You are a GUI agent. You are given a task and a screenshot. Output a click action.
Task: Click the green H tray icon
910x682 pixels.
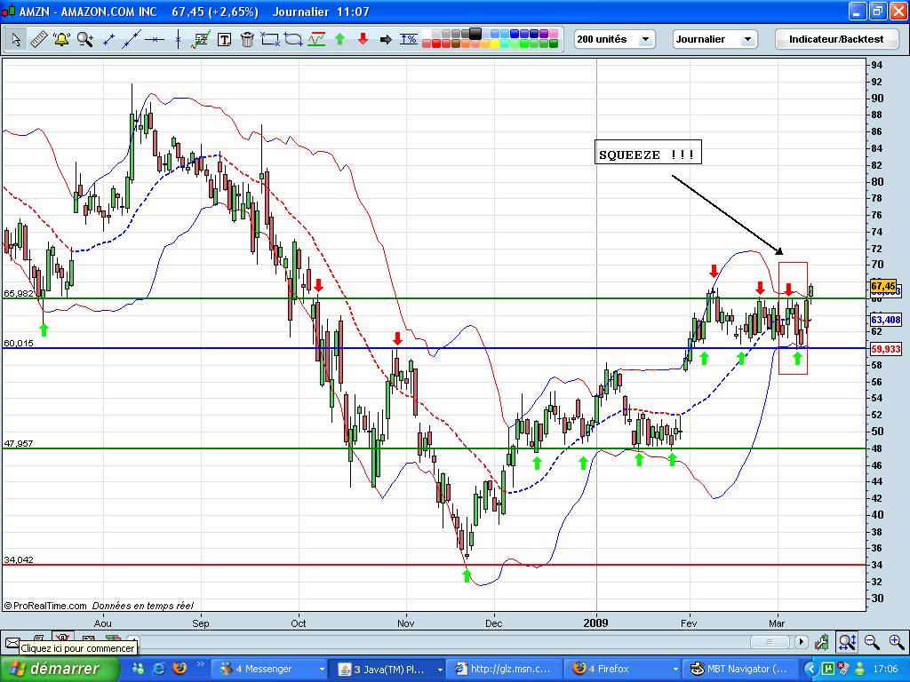click(x=827, y=669)
